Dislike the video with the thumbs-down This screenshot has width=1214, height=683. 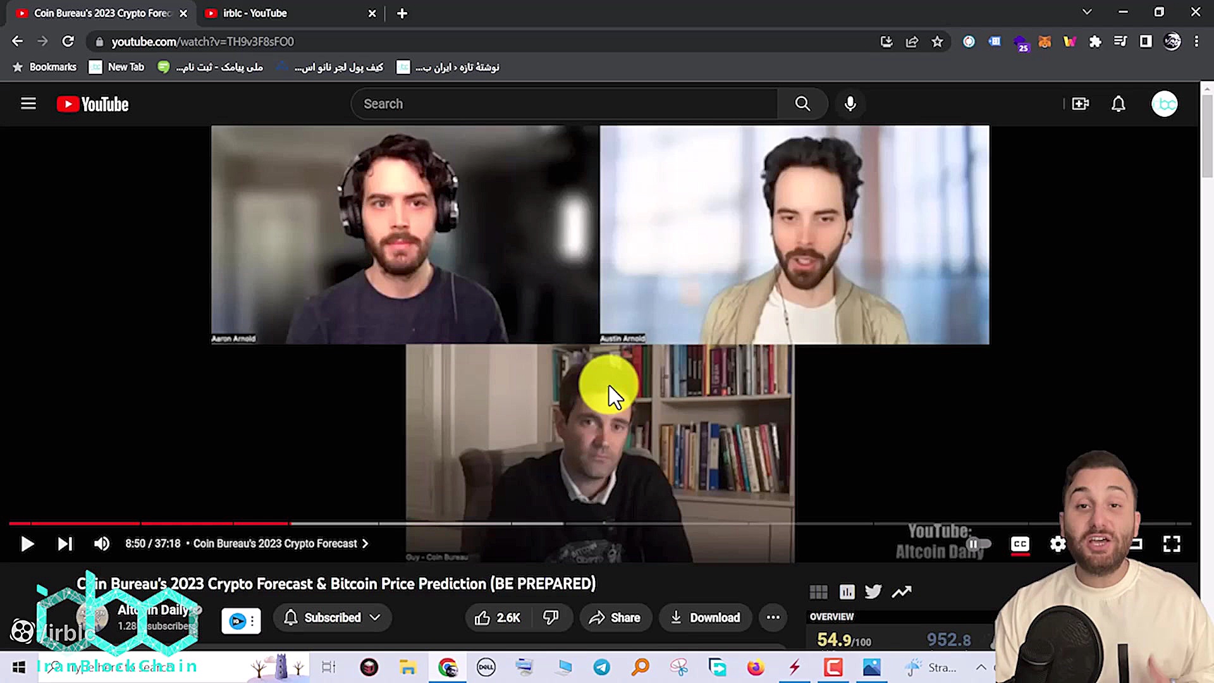coord(551,618)
